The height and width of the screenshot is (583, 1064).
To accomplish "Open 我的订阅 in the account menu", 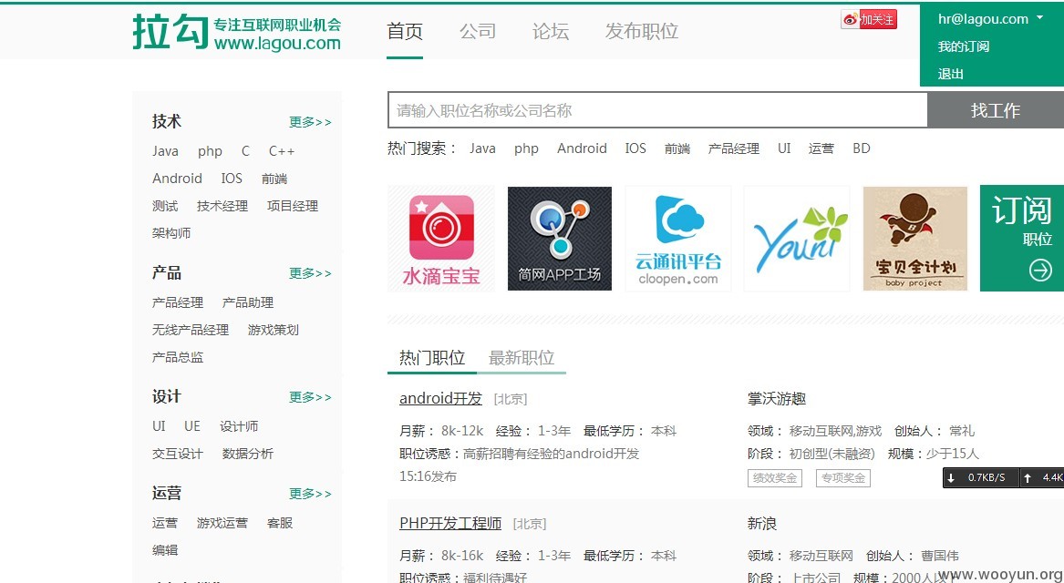I will (963, 46).
